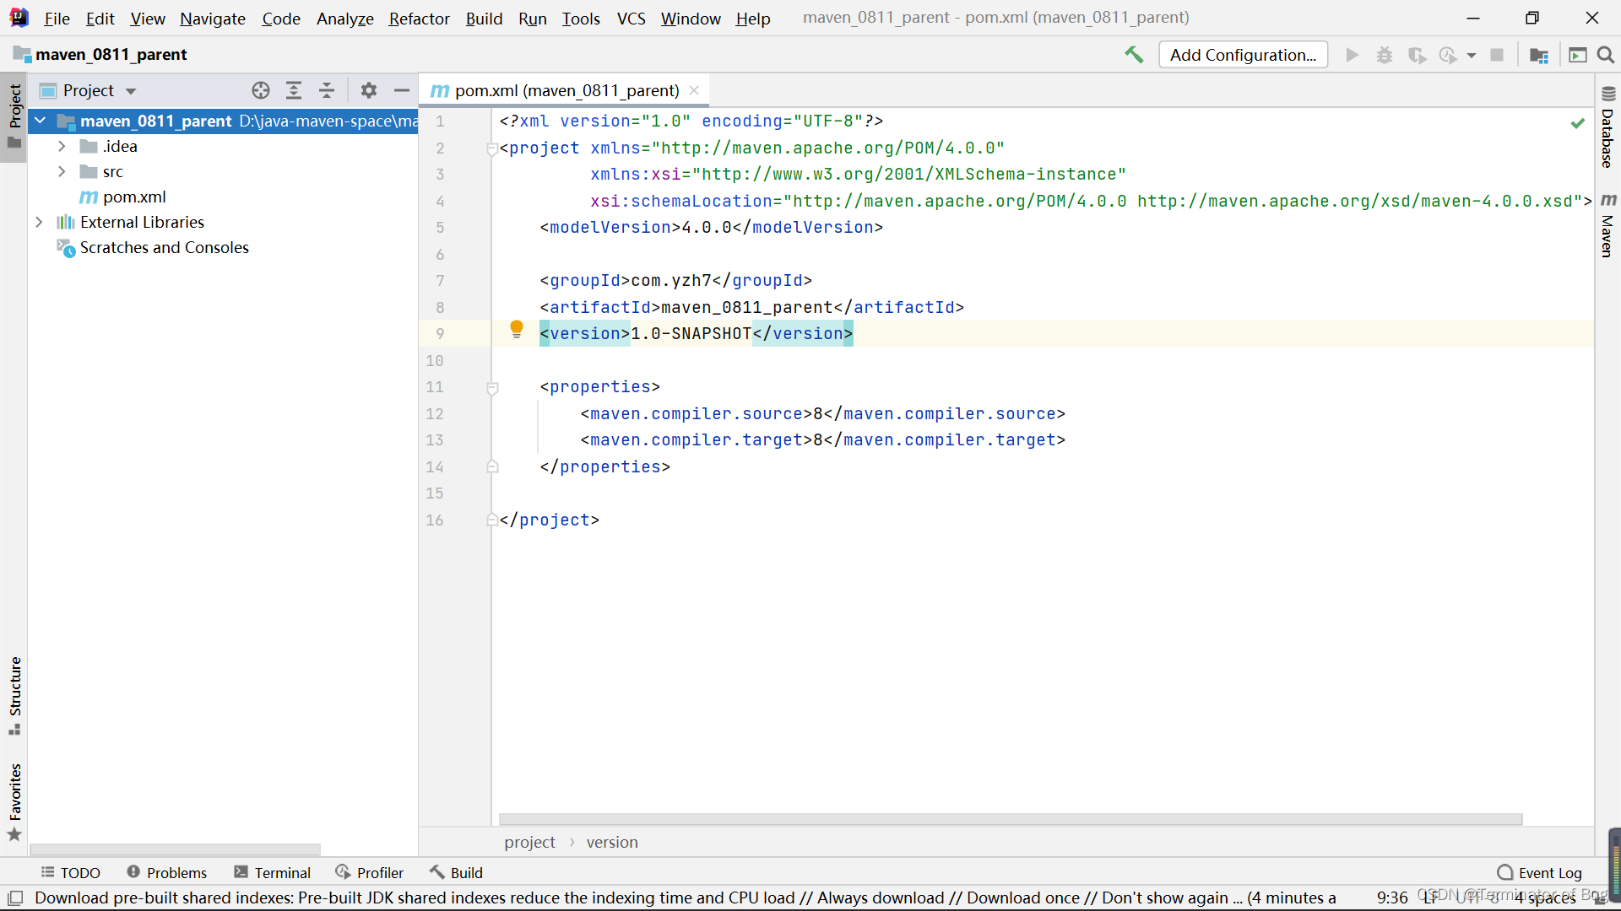The width and height of the screenshot is (1621, 911).
Task: Click the Debug bug icon
Action: pos(1385,55)
